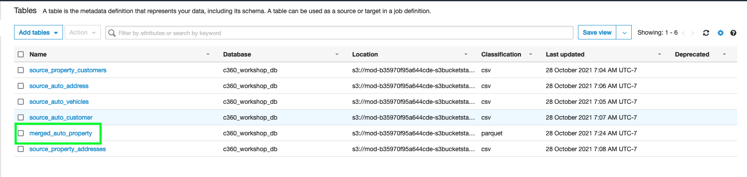This screenshot has width=747, height=177.
Task: Click the help question mark icon
Action: click(x=733, y=33)
